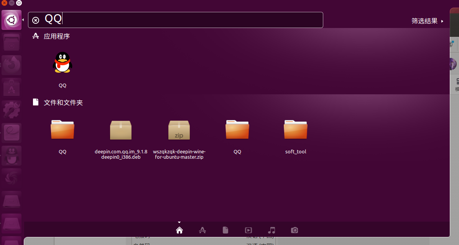Open the wszqkzqk-deepin-wine-for-ubuntu-master.zip archive

click(x=179, y=130)
